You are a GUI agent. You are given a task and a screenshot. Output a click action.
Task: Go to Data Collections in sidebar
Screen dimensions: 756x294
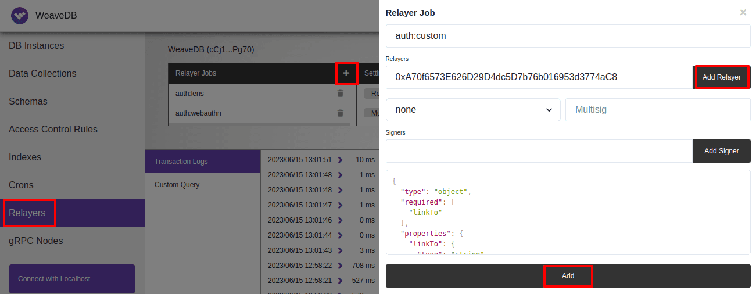[42, 74]
